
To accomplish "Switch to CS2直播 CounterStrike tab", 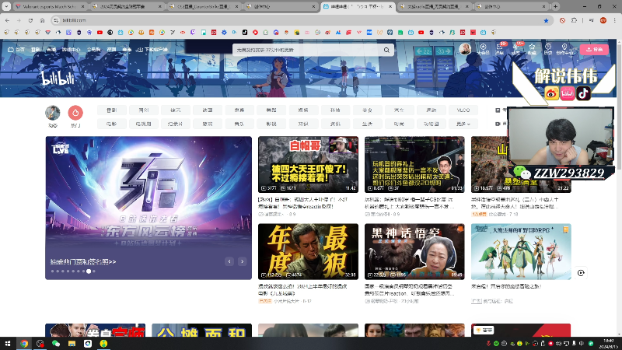I will click(x=204, y=6).
